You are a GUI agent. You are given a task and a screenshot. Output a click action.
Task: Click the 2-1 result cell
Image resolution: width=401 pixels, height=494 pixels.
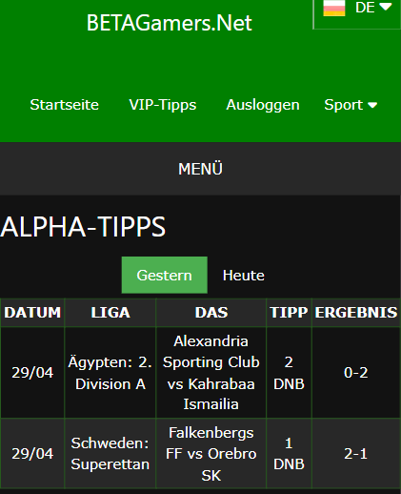pyautogui.click(x=356, y=454)
